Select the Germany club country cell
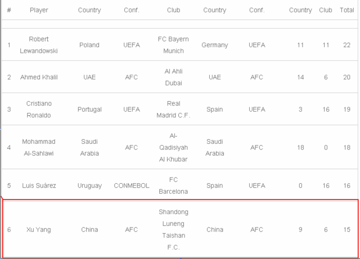 pyautogui.click(x=214, y=44)
